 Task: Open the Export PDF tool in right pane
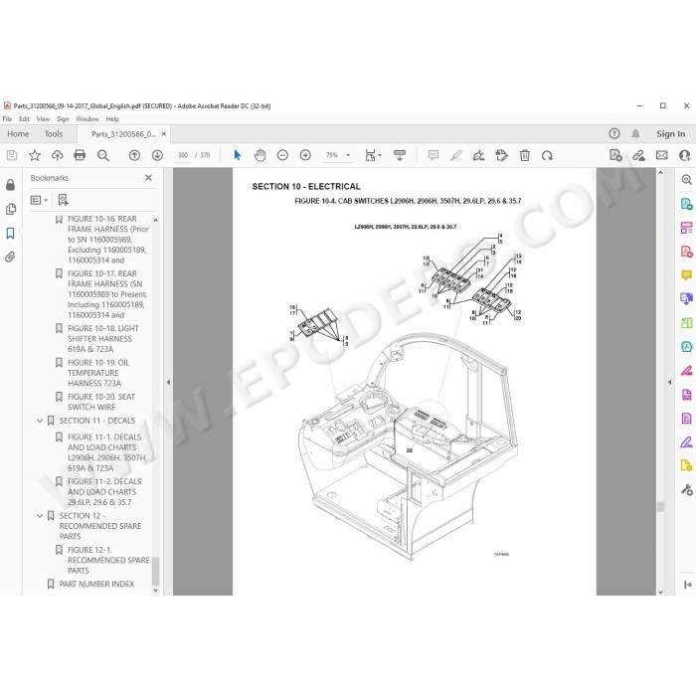tap(686, 204)
